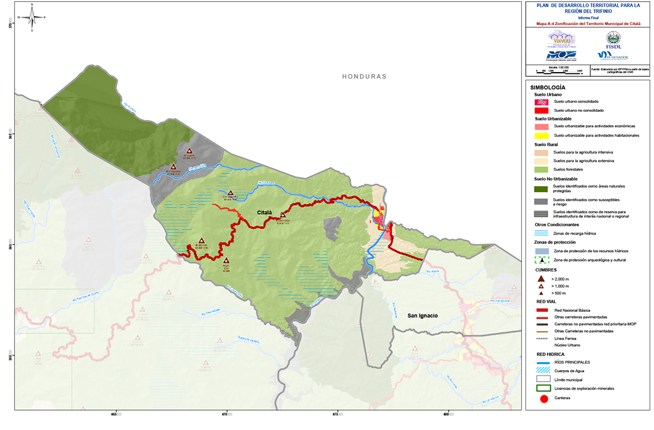Click the FISDL coat of arms logo
This screenshot has height=430, width=654.
tap(613, 39)
